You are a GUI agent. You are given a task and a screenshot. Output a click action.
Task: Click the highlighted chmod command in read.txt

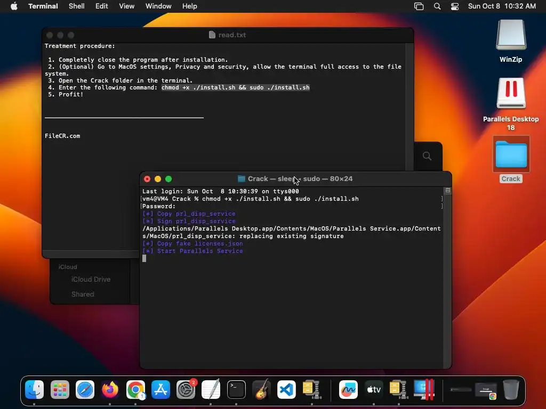235,88
